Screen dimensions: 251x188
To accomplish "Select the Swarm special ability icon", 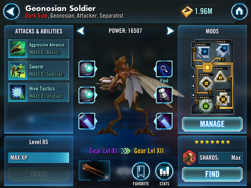I will coord(18,71).
